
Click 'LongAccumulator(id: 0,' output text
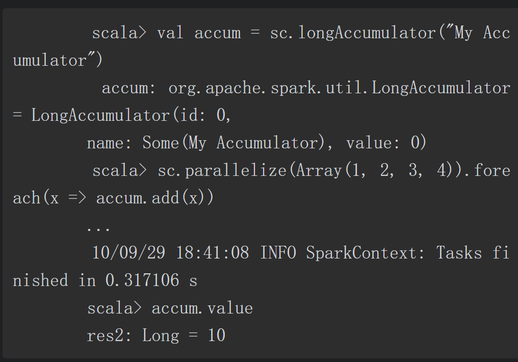pos(131,116)
